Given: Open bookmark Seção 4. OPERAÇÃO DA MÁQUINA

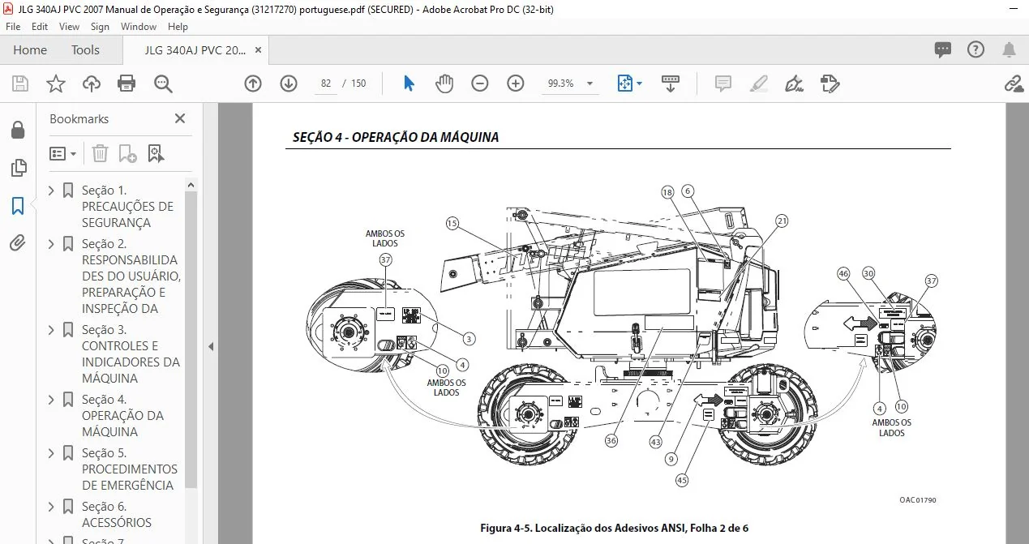Looking at the screenshot, I should 122,416.
